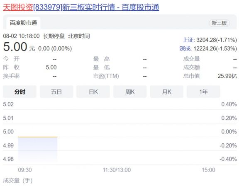The width and height of the screenshot is (249, 186).
Task: Click the large 5.00 current price
Action: click(15, 47)
